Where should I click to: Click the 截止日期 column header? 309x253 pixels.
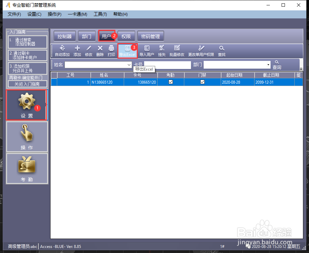tap(274, 75)
